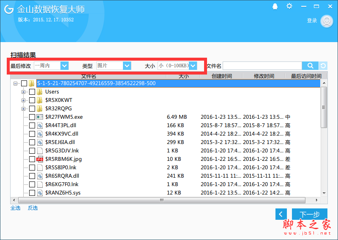Click the 6.49 MB size cell
338x240 pixels.
(x=177, y=117)
